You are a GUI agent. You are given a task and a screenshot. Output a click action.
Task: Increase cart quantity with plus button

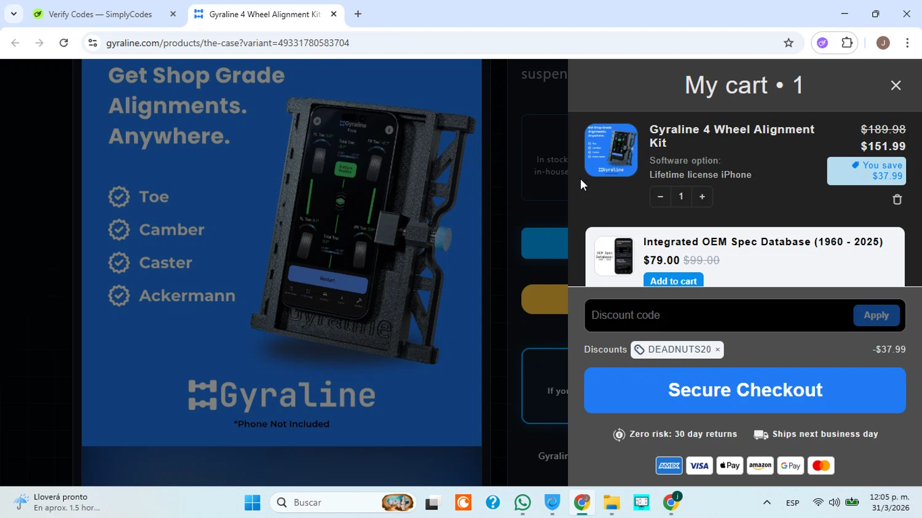click(702, 197)
